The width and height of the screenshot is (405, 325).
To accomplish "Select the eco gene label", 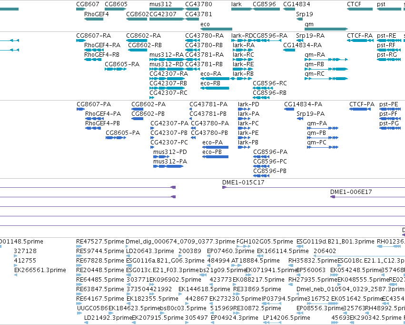I will [x=205, y=24].
